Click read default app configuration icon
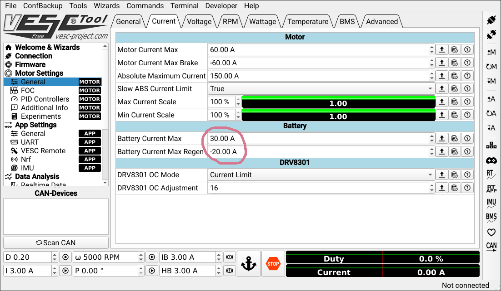The image size is (501, 291). point(491,113)
